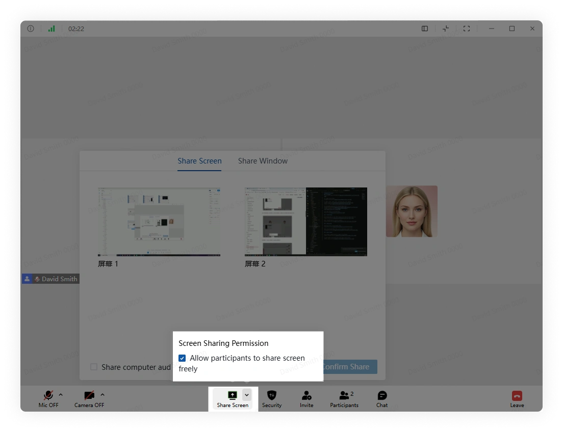Enter full screen mode
Image resolution: width=563 pixels, height=432 pixels.
[x=467, y=29]
